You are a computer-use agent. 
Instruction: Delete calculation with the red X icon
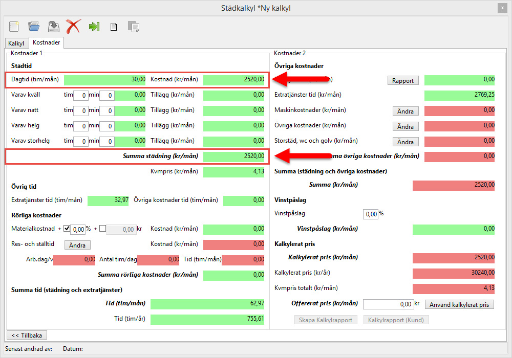[73, 26]
